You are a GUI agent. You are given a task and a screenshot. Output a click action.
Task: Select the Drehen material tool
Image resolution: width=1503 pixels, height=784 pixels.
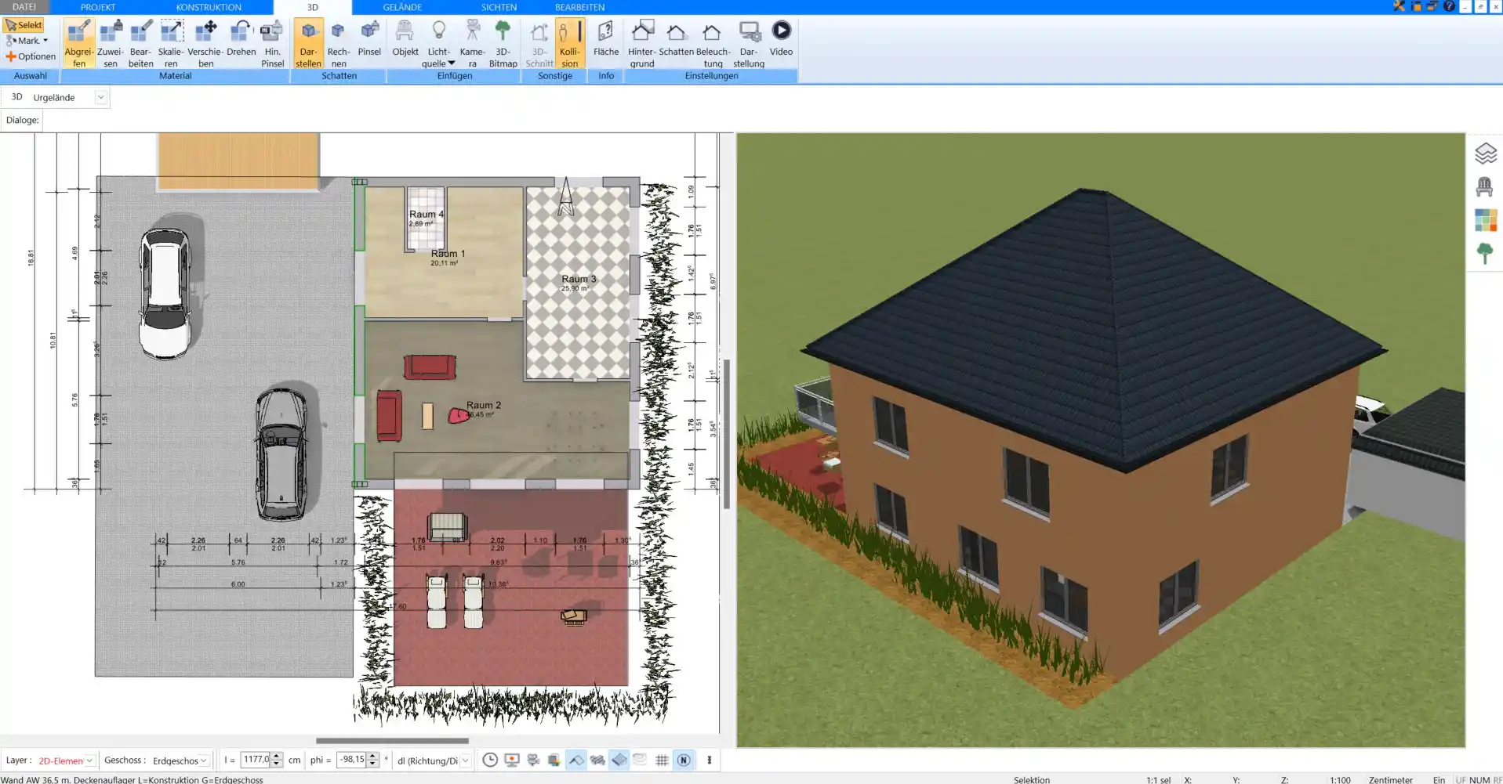point(241,38)
